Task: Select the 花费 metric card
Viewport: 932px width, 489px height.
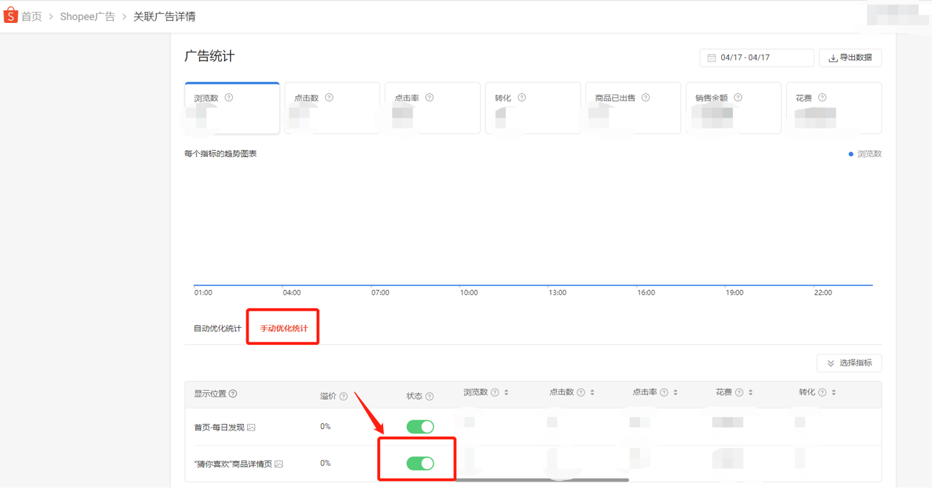Action: (833, 108)
